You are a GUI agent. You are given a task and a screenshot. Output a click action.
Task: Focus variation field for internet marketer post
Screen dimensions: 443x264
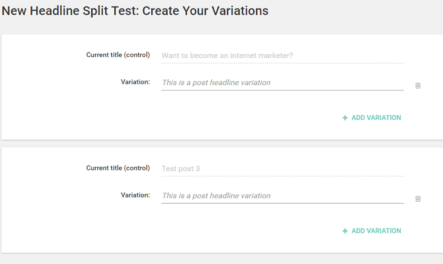[282, 83]
